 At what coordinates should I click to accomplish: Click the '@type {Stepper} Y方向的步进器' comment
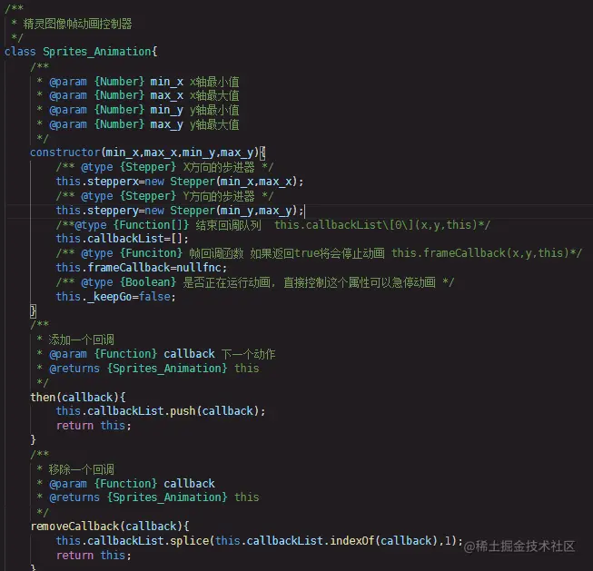(x=164, y=196)
